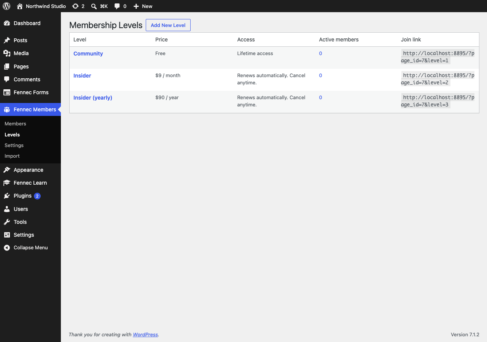The image size is (487, 342).
Task: Select the Levels submenu item
Action: [12, 135]
